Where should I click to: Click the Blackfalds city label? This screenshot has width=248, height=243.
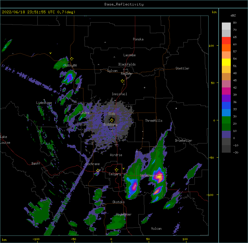(127, 64)
